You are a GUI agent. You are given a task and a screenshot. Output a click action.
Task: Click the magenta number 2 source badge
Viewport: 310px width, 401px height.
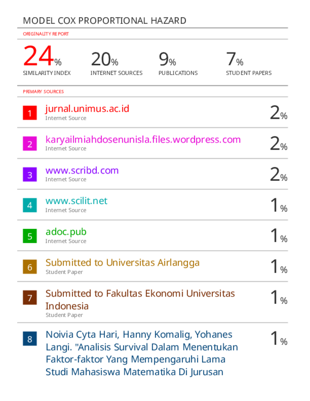pyautogui.click(x=30, y=144)
